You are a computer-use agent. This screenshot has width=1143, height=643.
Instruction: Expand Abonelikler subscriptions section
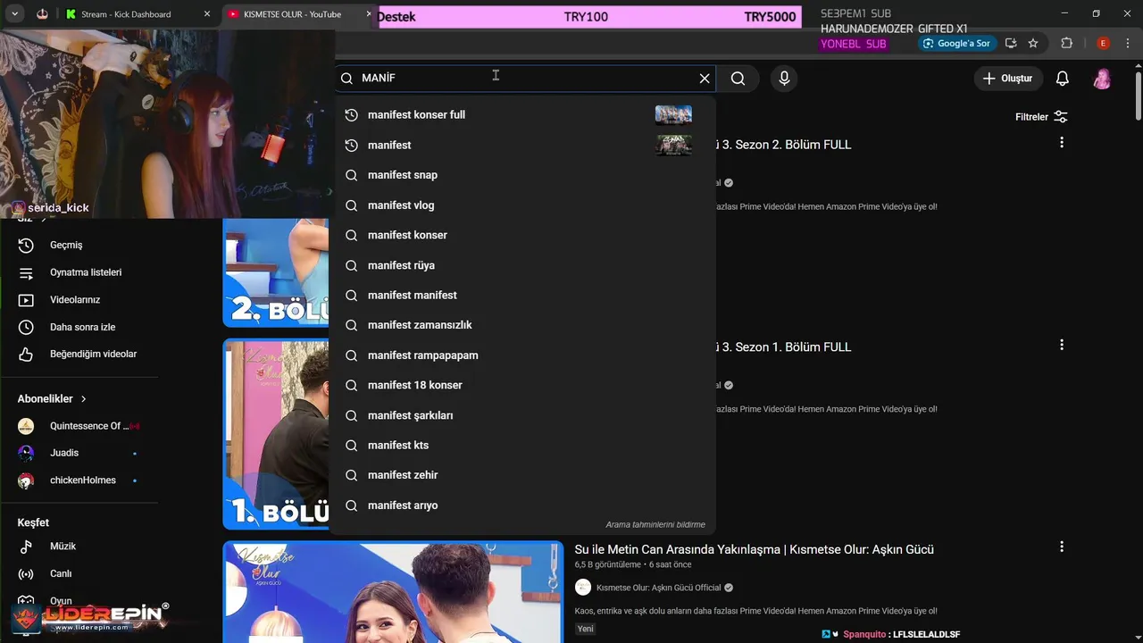pyautogui.click(x=52, y=399)
